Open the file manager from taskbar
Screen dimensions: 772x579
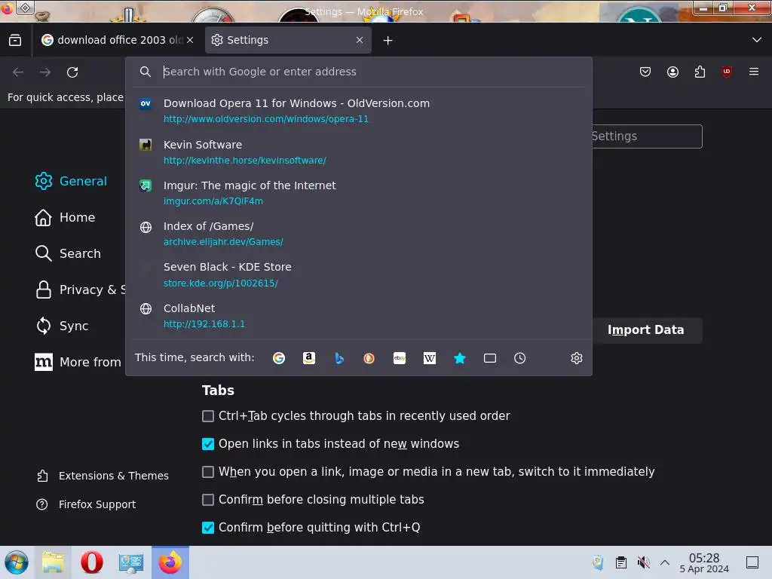[53, 562]
